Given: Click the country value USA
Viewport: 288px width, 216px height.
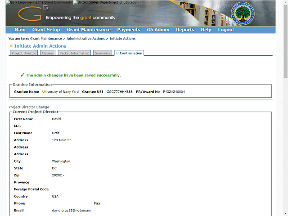Looking at the screenshot, I should [55, 196].
